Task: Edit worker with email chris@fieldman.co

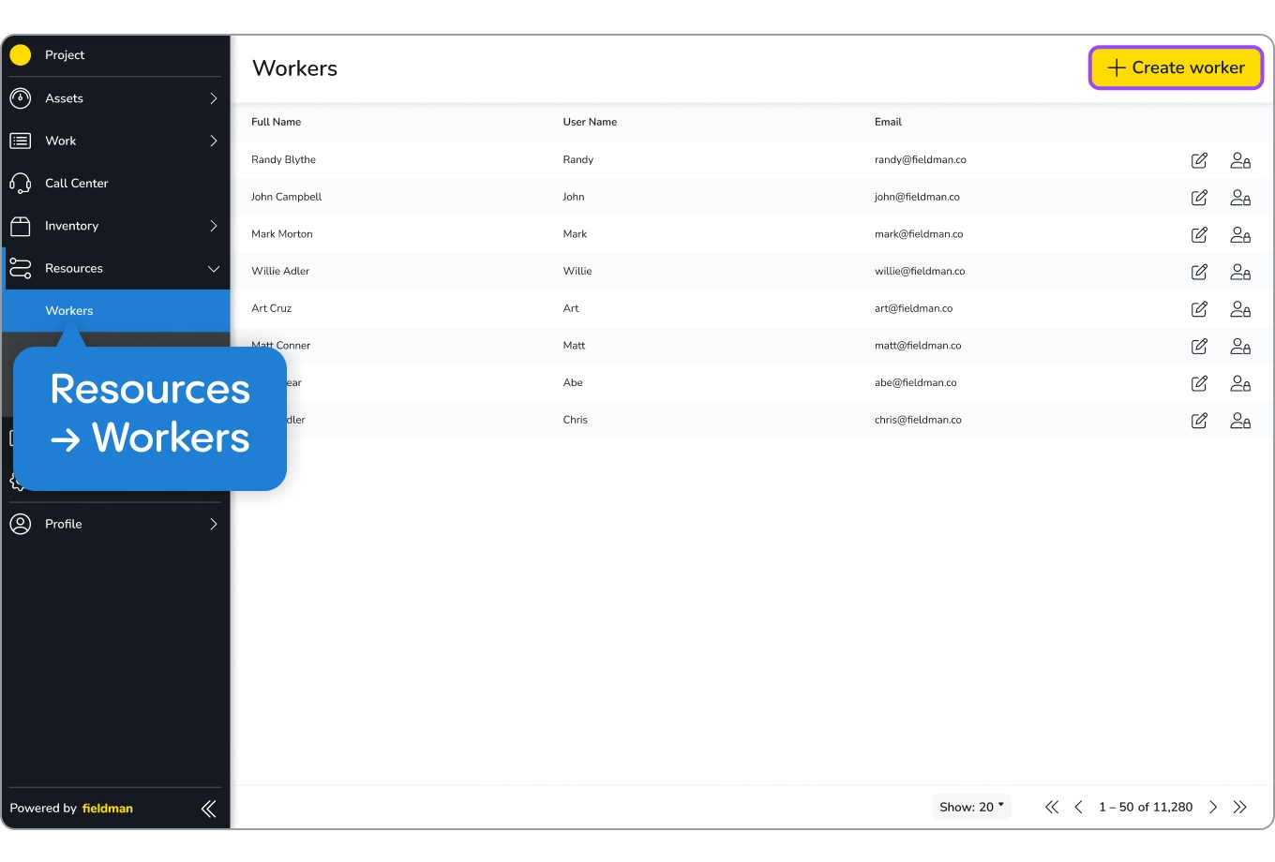Action: point(1199,421)
